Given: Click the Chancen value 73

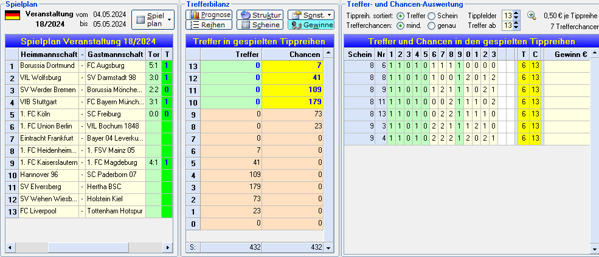Looking at the screenshot, I should (293, 114).
